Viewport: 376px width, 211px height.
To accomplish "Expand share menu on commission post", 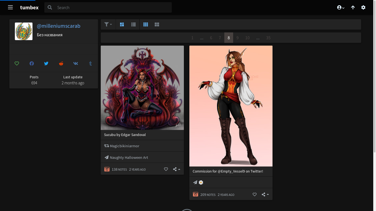I will 265,195.
